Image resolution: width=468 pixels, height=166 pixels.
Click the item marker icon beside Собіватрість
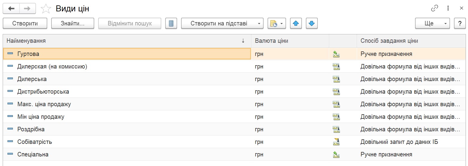click(x=10, y=141)
